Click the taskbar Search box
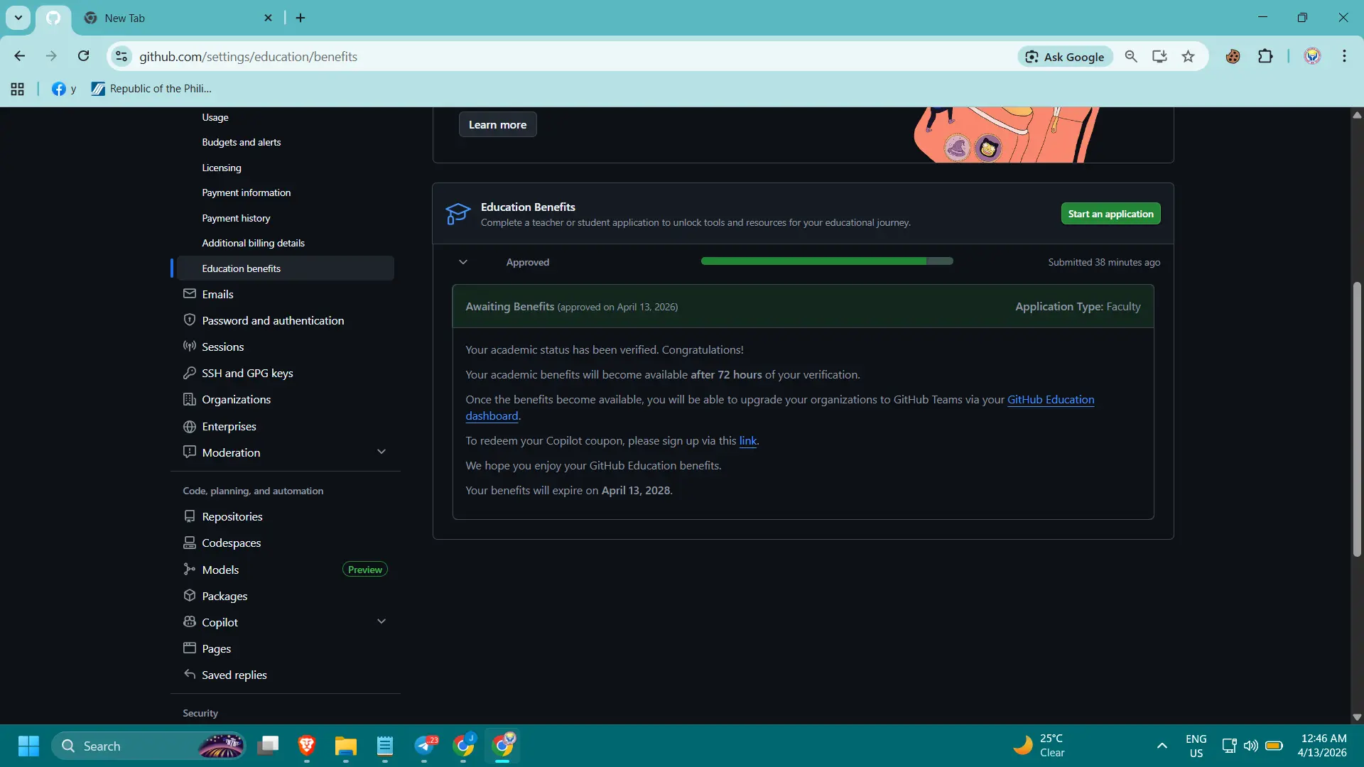Screen dimensions: 1364x767 click(x=149, y=746)
